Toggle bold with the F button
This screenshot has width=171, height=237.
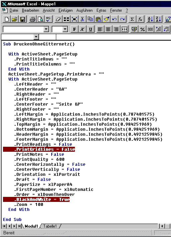tap(75, 29)
